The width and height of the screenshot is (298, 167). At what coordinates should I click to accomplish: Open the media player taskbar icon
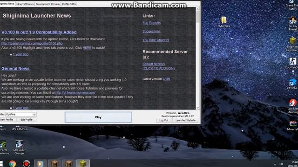(x=41, y=164)
